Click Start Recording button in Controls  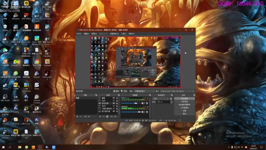(x=185, y=102)
